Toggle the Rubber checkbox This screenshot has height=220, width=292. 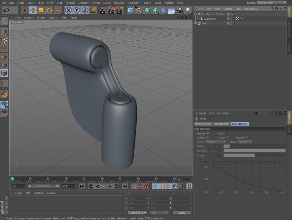pyautogui.click(x=228, y=138)
